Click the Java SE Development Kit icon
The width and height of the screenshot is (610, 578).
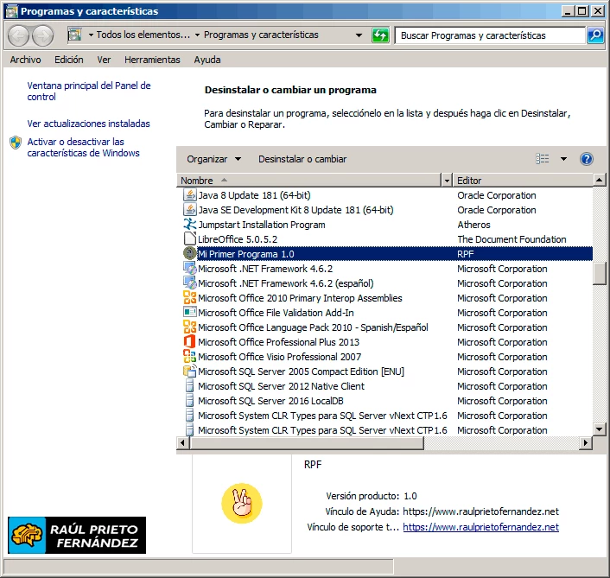click(x=190, y=210)
